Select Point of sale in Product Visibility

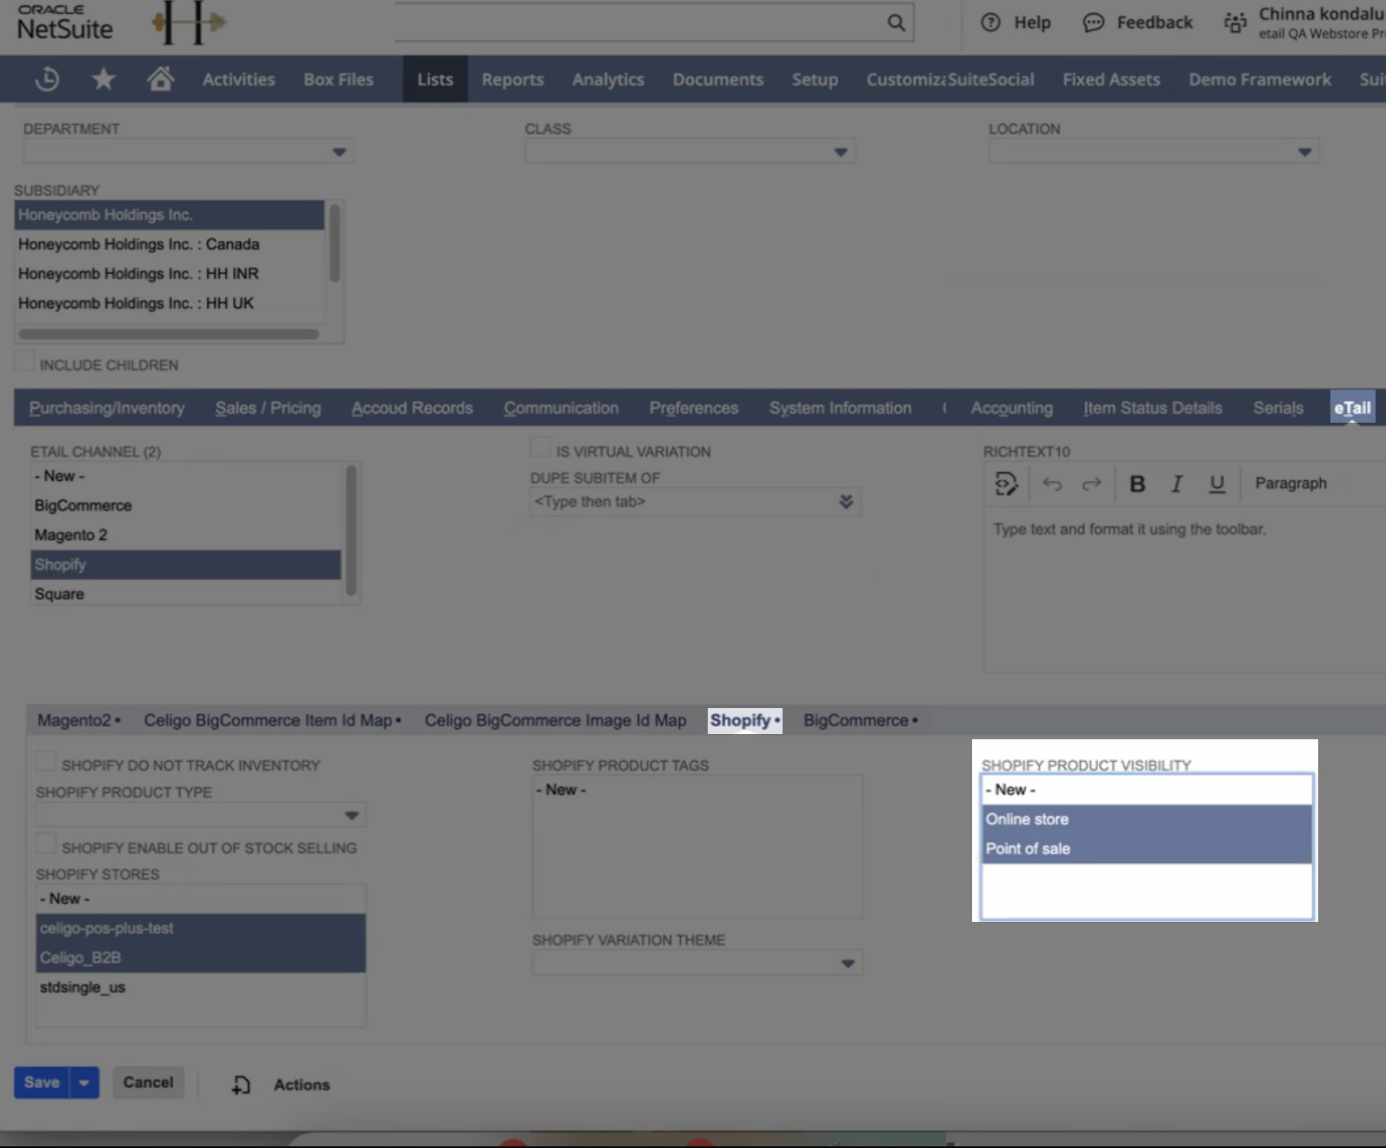pos(1147,849)
